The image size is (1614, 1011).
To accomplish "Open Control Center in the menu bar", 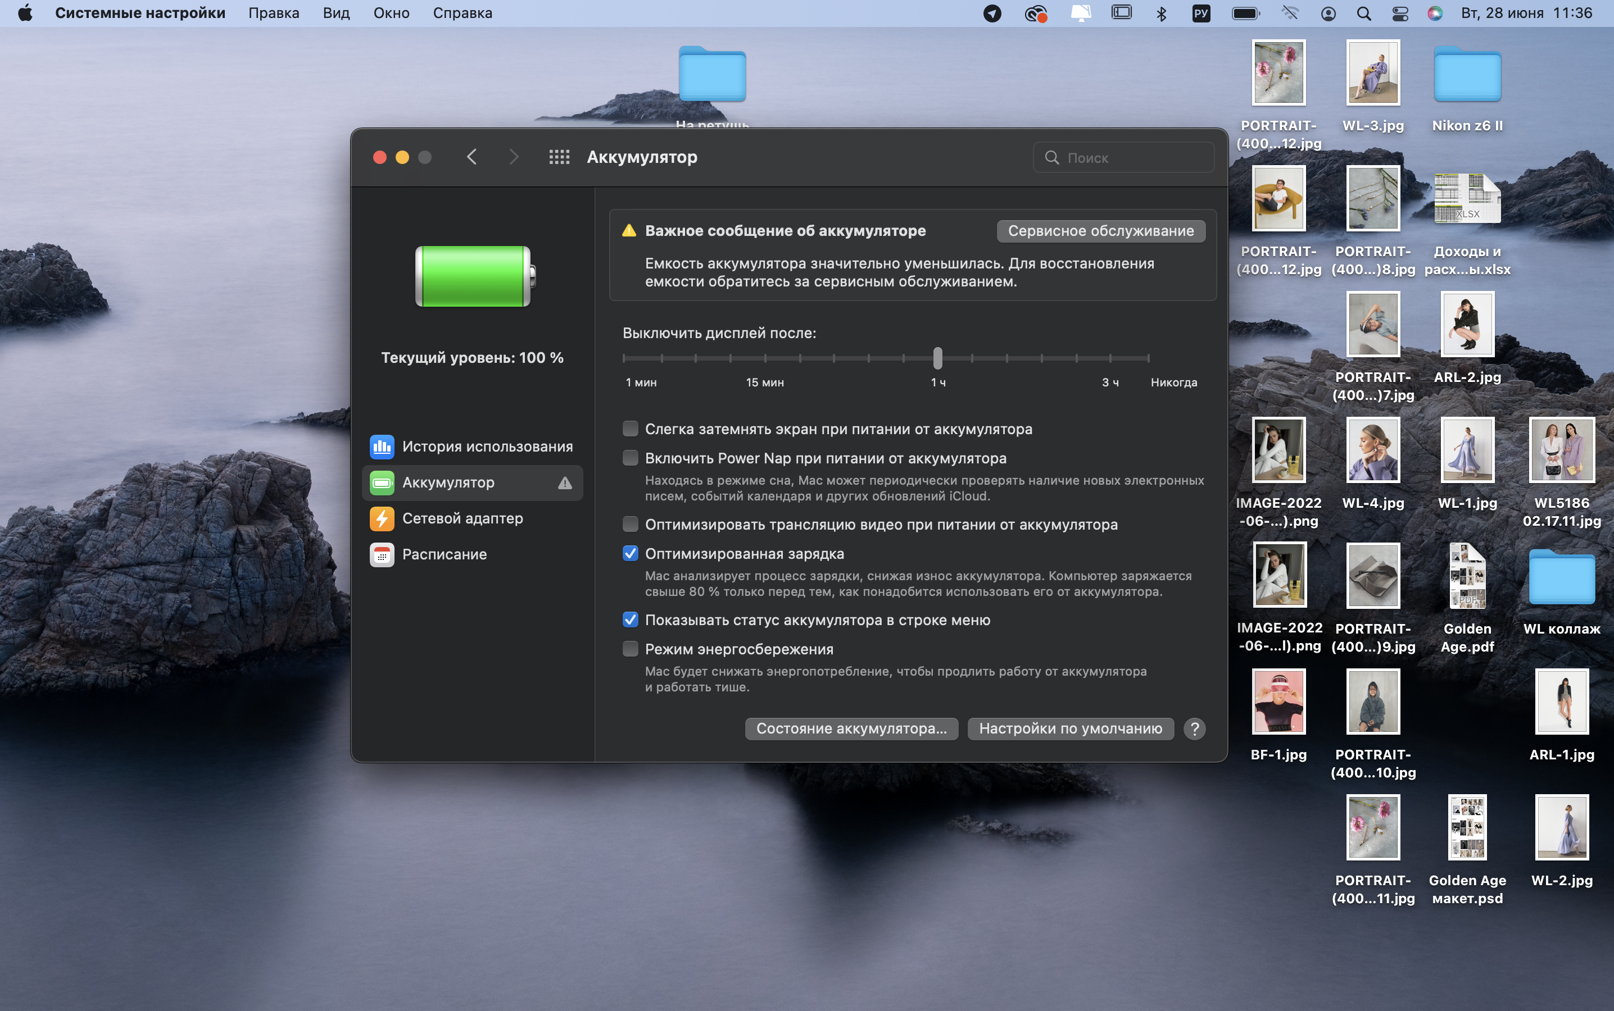I will [1400, 13].
